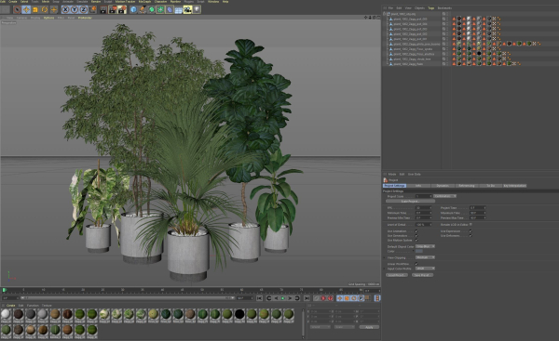Toggle visibility dots of top plant object

447,14
